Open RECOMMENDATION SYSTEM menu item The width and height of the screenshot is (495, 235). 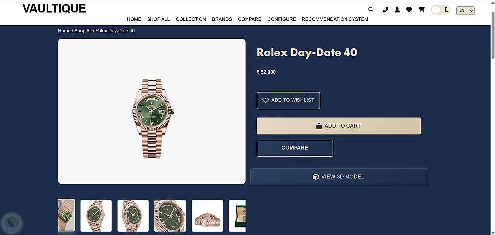[x=335, y=19]
